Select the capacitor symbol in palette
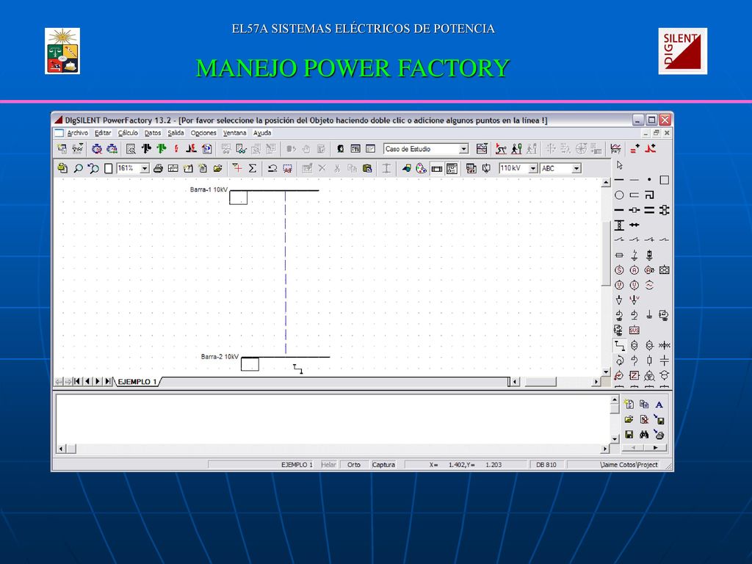Viewport: 752px width, 564px height. (x=664, y=360)
